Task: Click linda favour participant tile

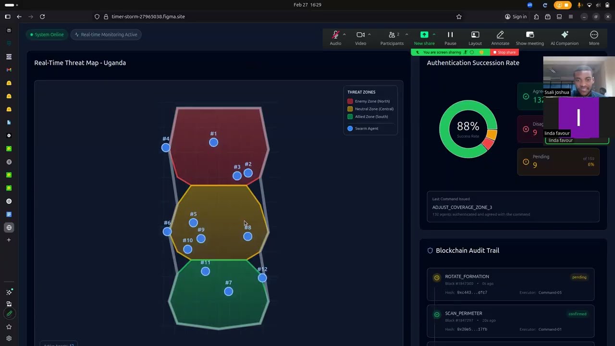Action: [578, 117]
